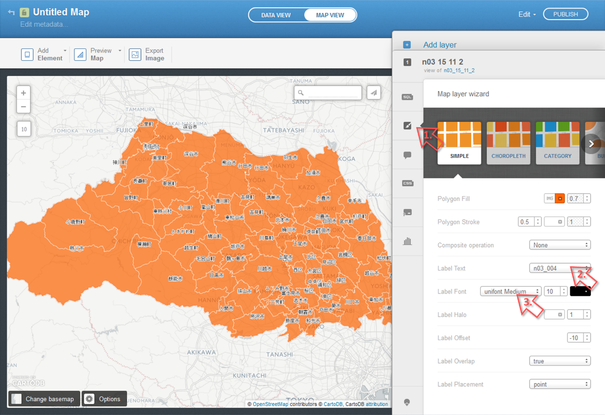This screenshot has width=605, height=415.
Task: Click Change basemap button
Action: coord(44,399)
